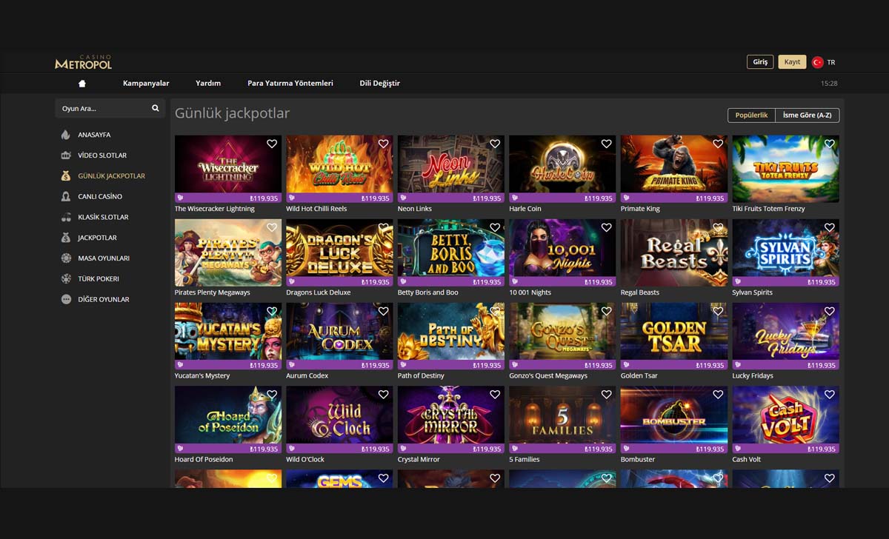Launch Gonzo's Quest Megaways thumbnail
889x539 pixels.
(x=562, y=336)
